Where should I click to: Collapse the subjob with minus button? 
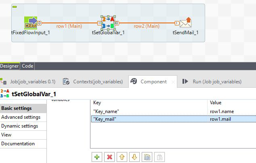pos(15,7)
